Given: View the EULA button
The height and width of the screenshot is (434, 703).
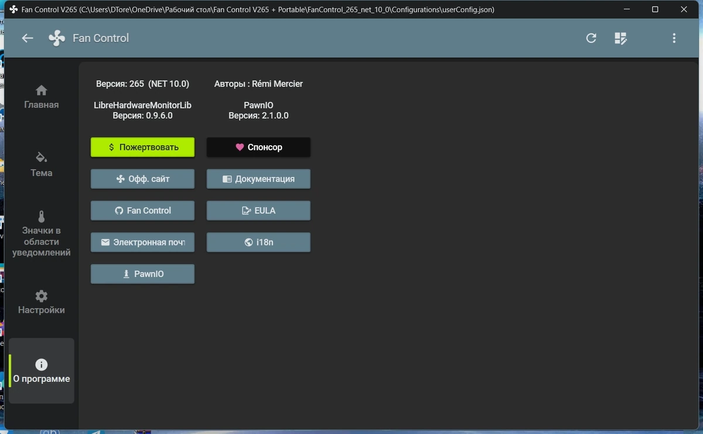Looking at the screenshot, I should (x=258, y=211).
